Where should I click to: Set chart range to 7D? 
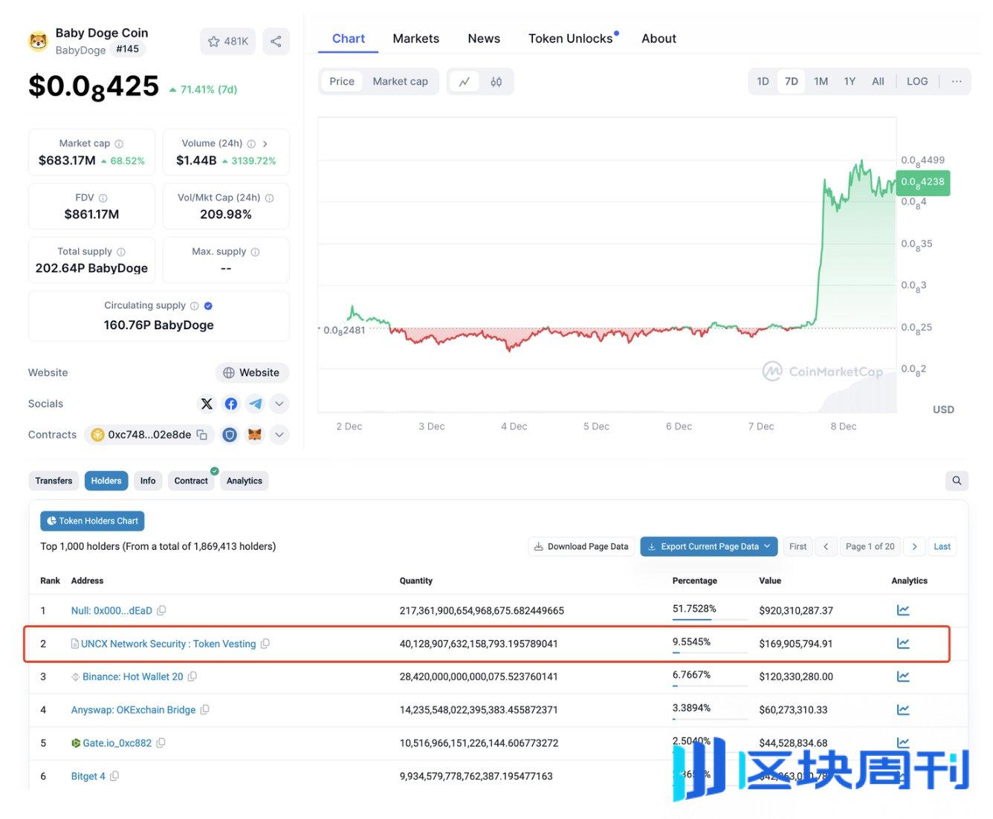pyautogui.click(x=792, y=82)
